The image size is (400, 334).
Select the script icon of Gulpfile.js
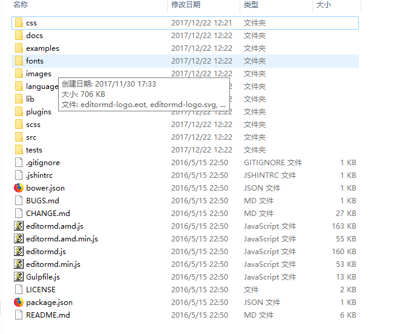point(19,277)
